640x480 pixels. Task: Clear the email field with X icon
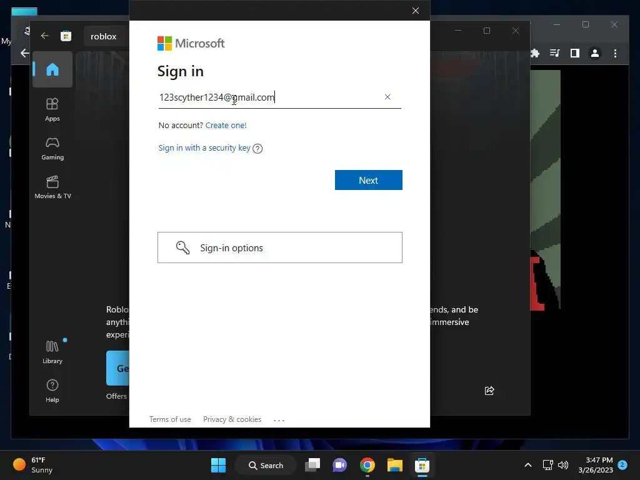[387, 97]
